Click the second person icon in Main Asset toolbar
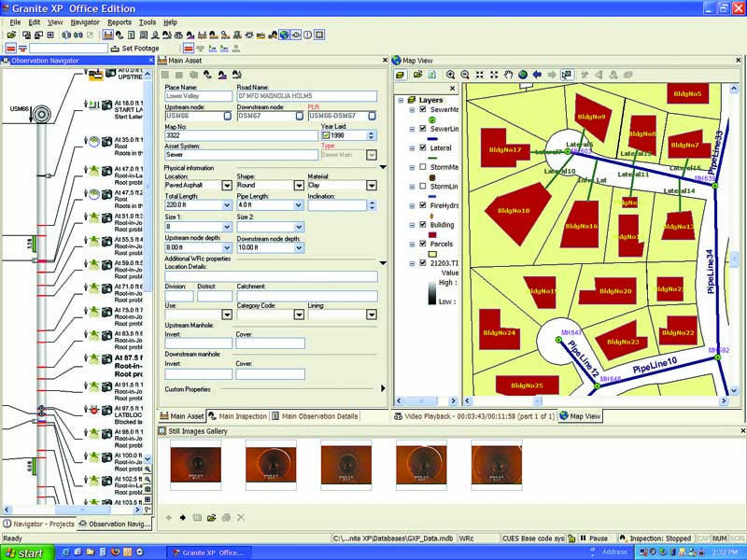The image size is (747, 560). (x=222, y=75)
